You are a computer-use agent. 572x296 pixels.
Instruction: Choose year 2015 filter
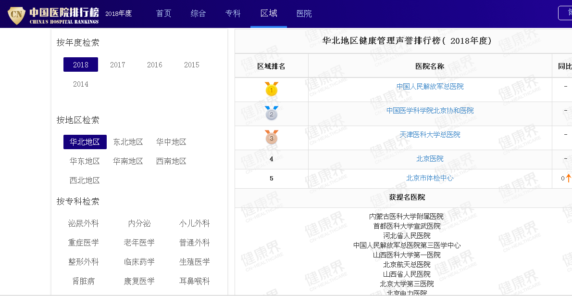191,64
